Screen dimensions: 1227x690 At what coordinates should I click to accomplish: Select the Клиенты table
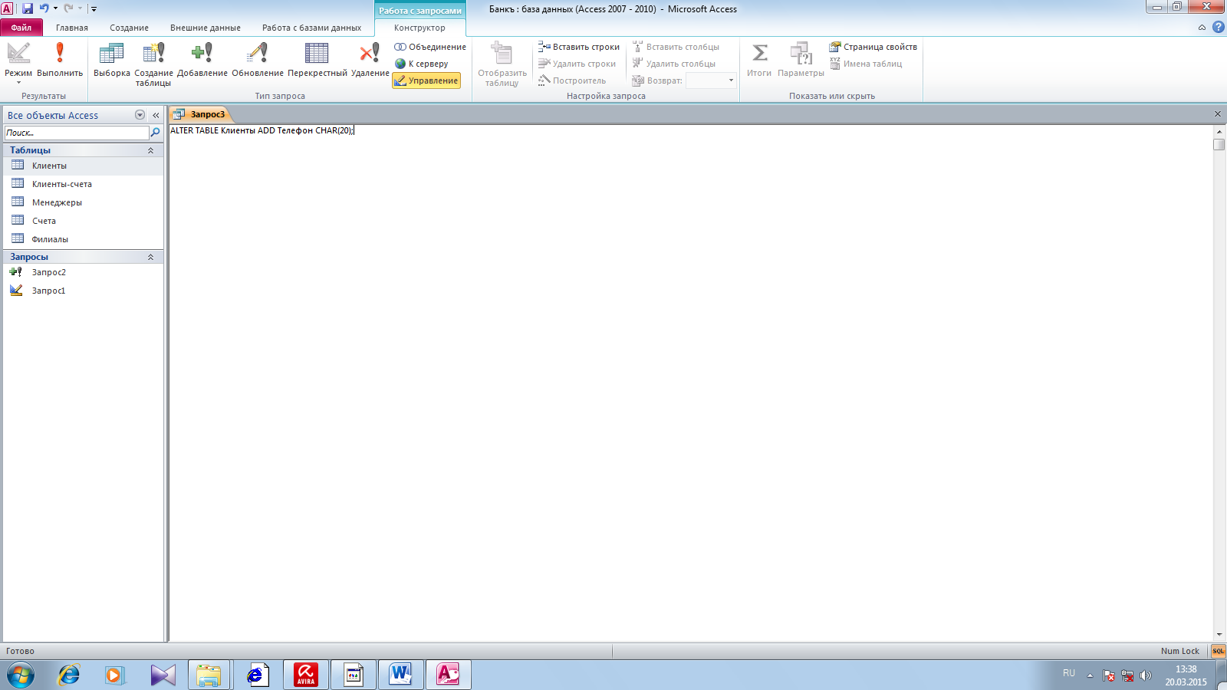pos(83,166)
